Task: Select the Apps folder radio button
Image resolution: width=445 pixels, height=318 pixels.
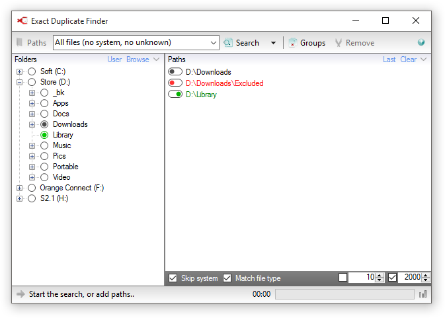Action: (x=44, y=103)
